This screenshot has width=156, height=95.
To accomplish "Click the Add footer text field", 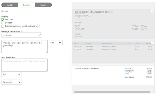I will click(25, 65).
